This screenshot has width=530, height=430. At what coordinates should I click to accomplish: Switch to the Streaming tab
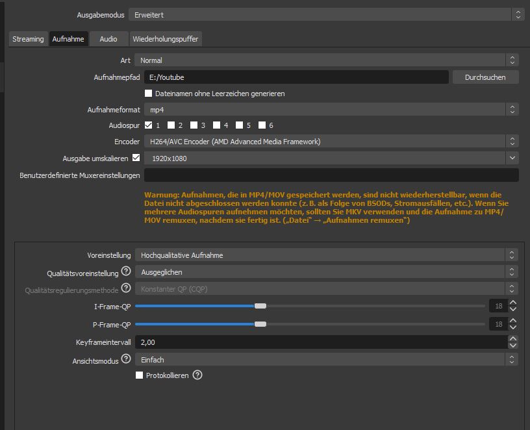point(28,39)
